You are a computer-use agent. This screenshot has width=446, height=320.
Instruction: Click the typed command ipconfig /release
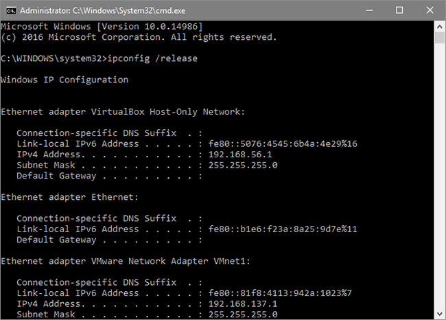click(150, 58)
